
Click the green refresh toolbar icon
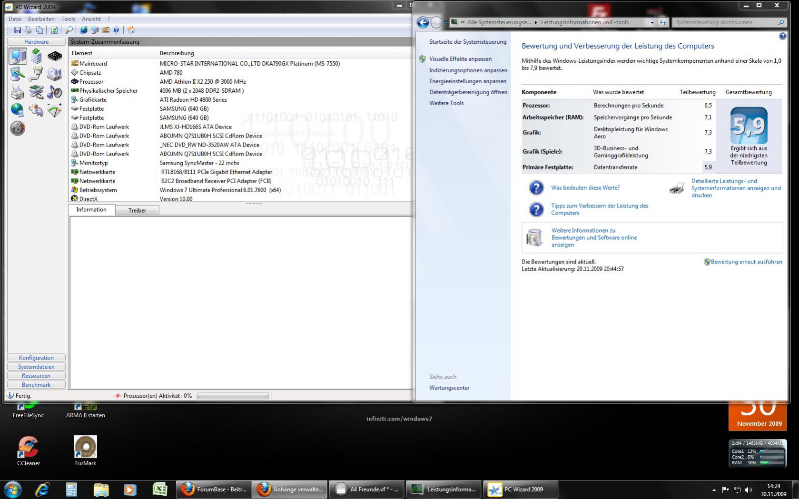54,30
